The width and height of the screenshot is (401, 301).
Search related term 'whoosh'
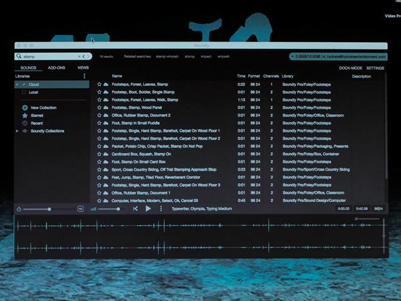click(x=224, y=56)
